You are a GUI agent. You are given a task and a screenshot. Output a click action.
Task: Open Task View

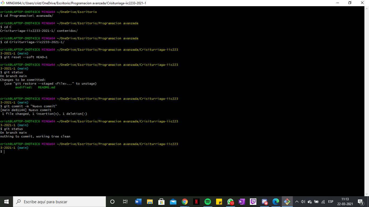click(x=125, y=201)
